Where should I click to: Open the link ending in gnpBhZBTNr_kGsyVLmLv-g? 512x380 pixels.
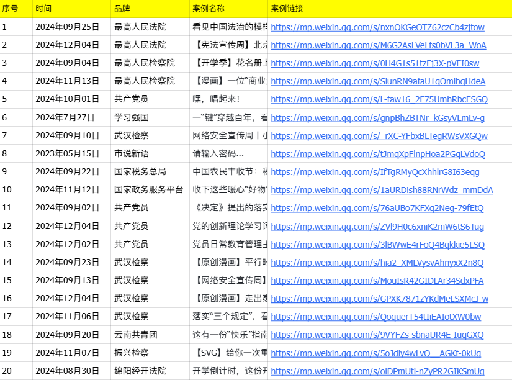tap(377, 117)
